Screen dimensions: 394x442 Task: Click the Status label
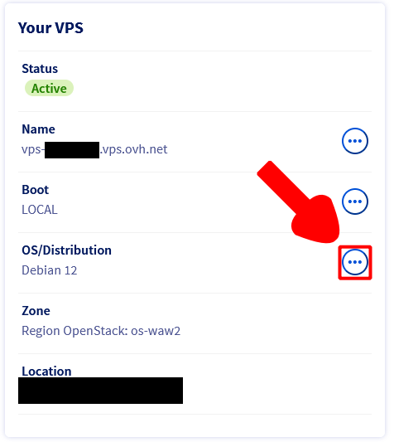coord(40,69)
